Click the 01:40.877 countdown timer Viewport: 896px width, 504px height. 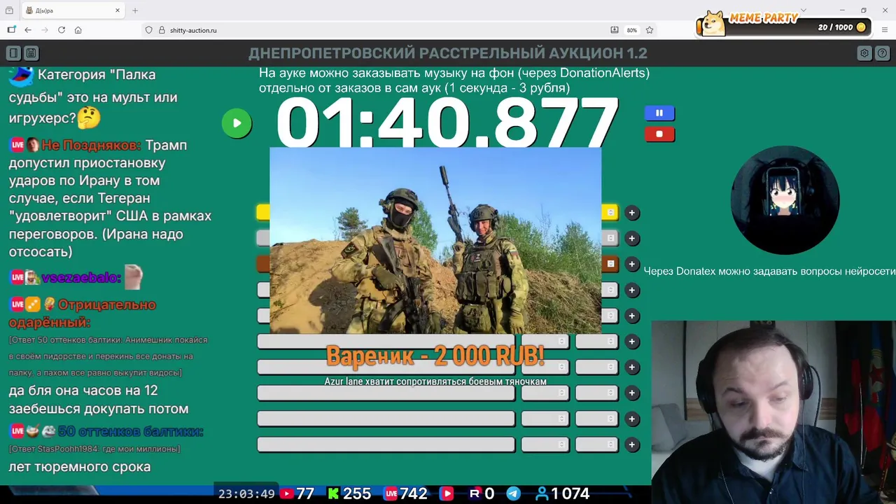tap(447, 123)
